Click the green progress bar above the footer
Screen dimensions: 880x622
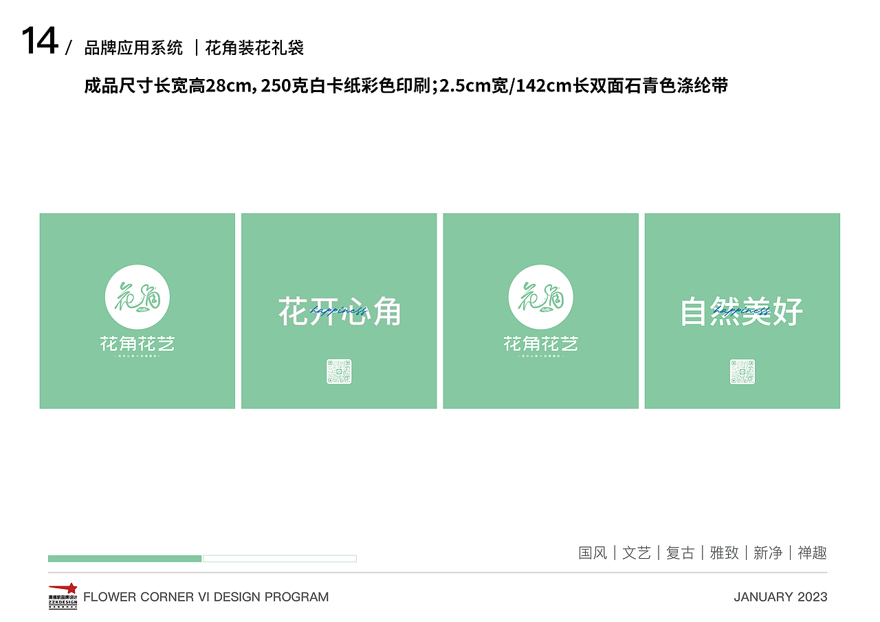click(x=122, y=558)
